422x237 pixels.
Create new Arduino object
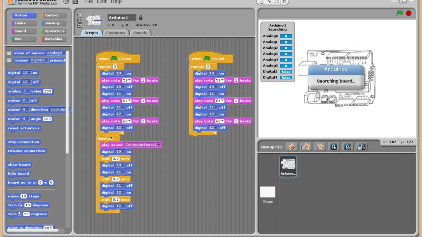pos(334,147)
